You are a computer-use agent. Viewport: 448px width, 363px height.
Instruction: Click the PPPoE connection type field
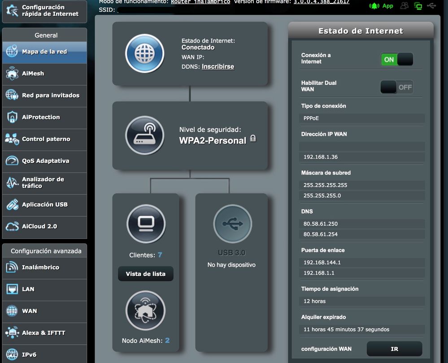tap(362, 118)
